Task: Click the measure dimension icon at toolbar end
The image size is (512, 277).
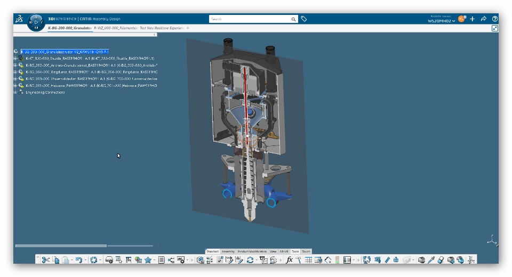Action: click(x=471, y=260)
